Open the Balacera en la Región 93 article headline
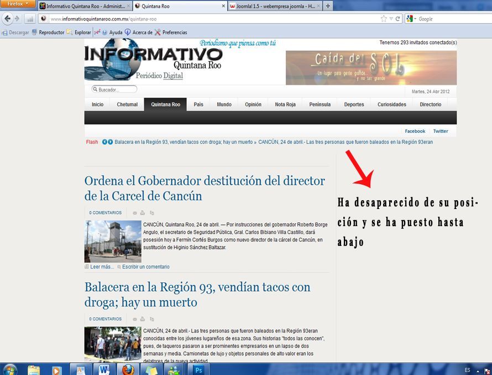 tap(197, 294)
